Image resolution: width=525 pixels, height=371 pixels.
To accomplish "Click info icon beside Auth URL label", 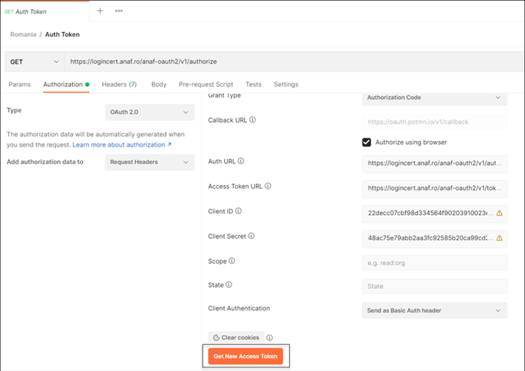I will point(241,161).
